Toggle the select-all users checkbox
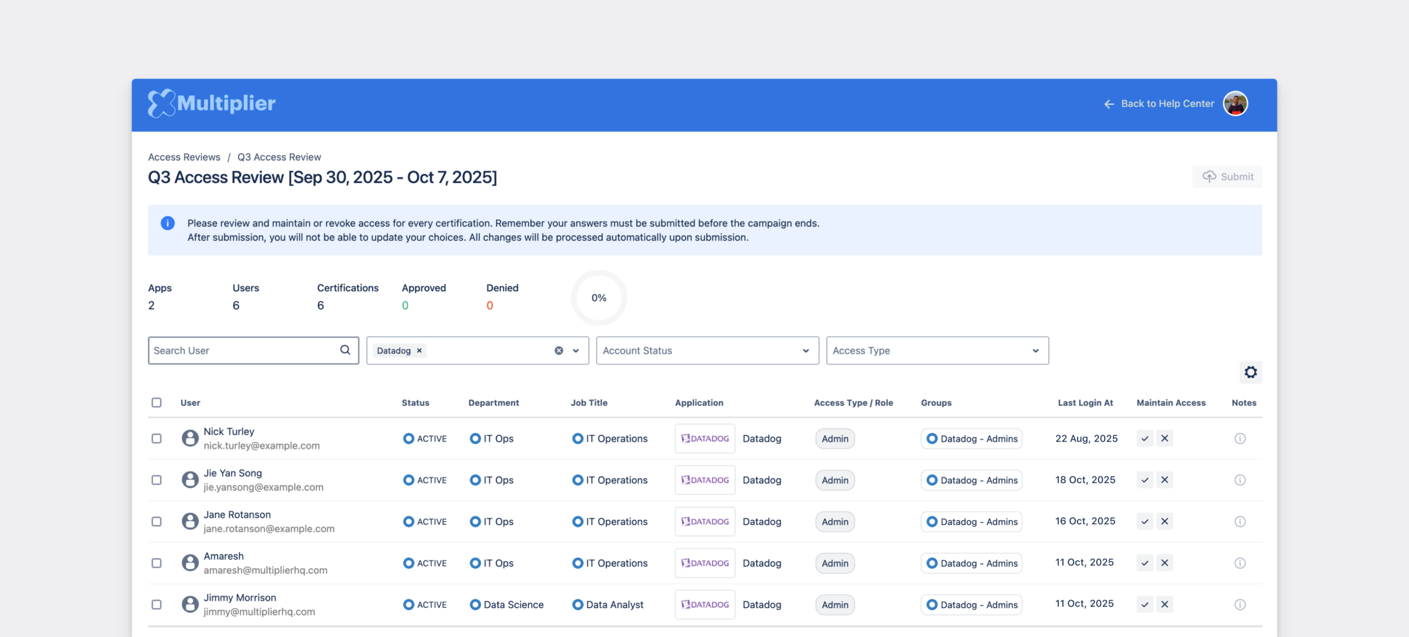Screen dimensions: 1409x637 point(157,402)
